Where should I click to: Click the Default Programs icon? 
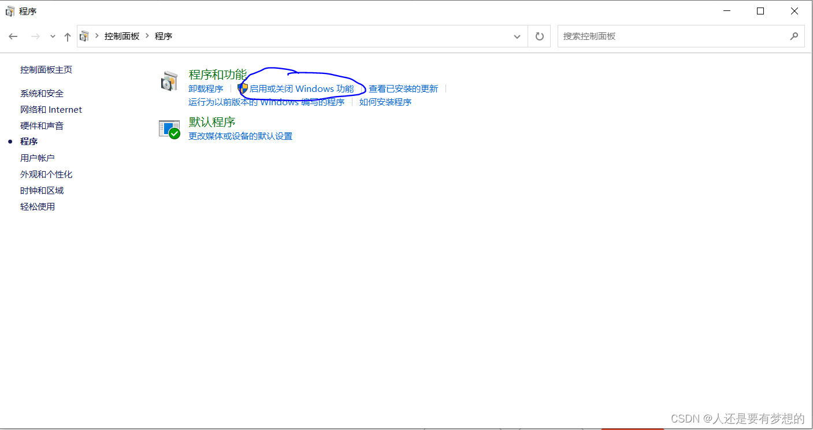click(x=169, y=128)
